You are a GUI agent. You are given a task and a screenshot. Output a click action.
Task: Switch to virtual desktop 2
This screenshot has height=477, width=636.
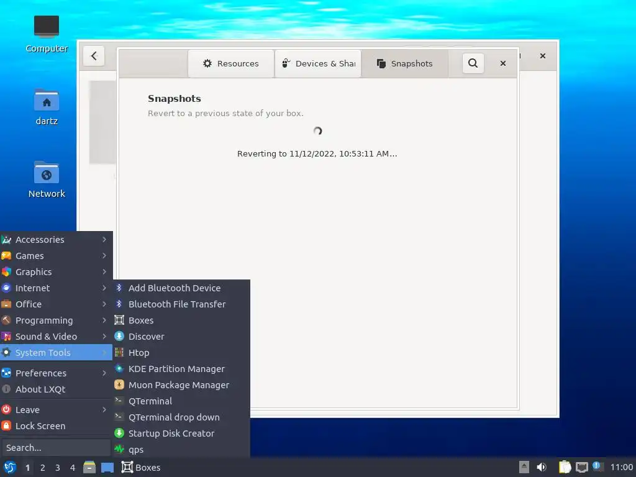point(43,468)
